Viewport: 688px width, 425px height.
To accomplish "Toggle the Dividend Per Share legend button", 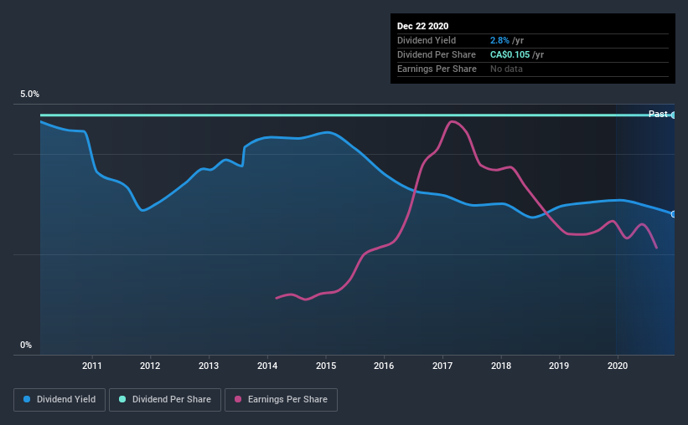I will click(x=165, y=400).
